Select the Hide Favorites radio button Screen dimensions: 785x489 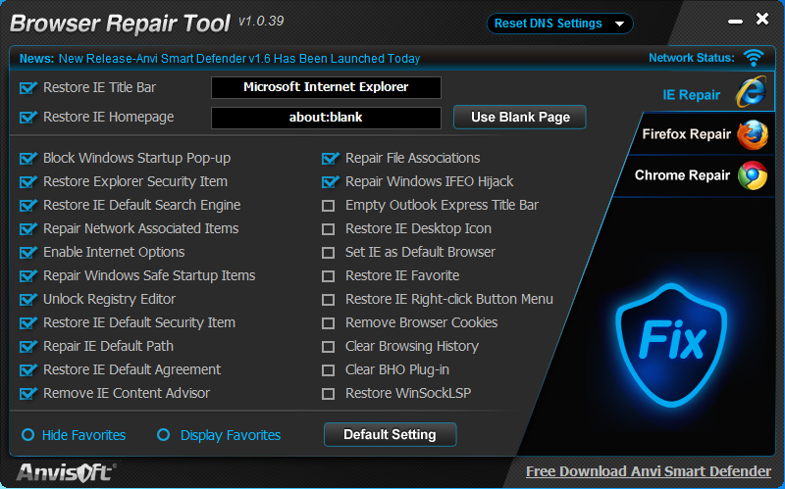(28, 434)
